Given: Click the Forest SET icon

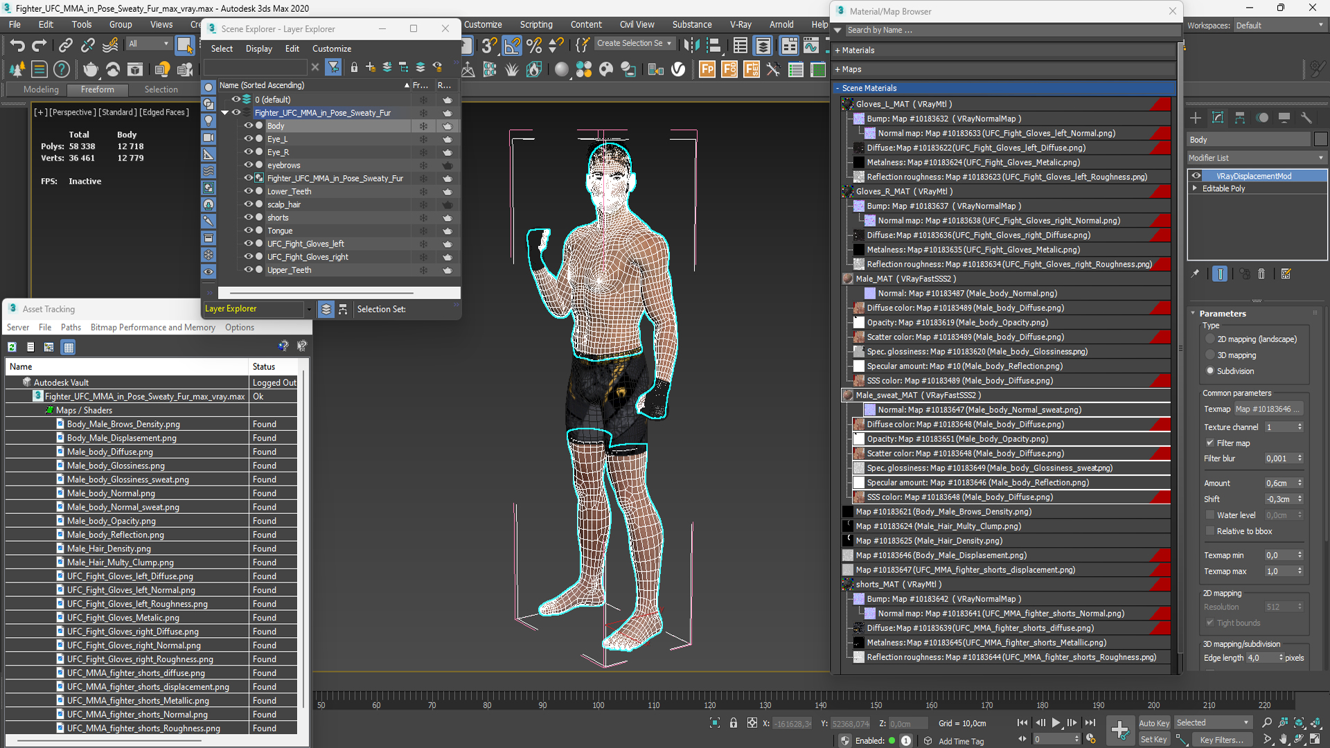Looking at the screenshot, I should point(752,69).
